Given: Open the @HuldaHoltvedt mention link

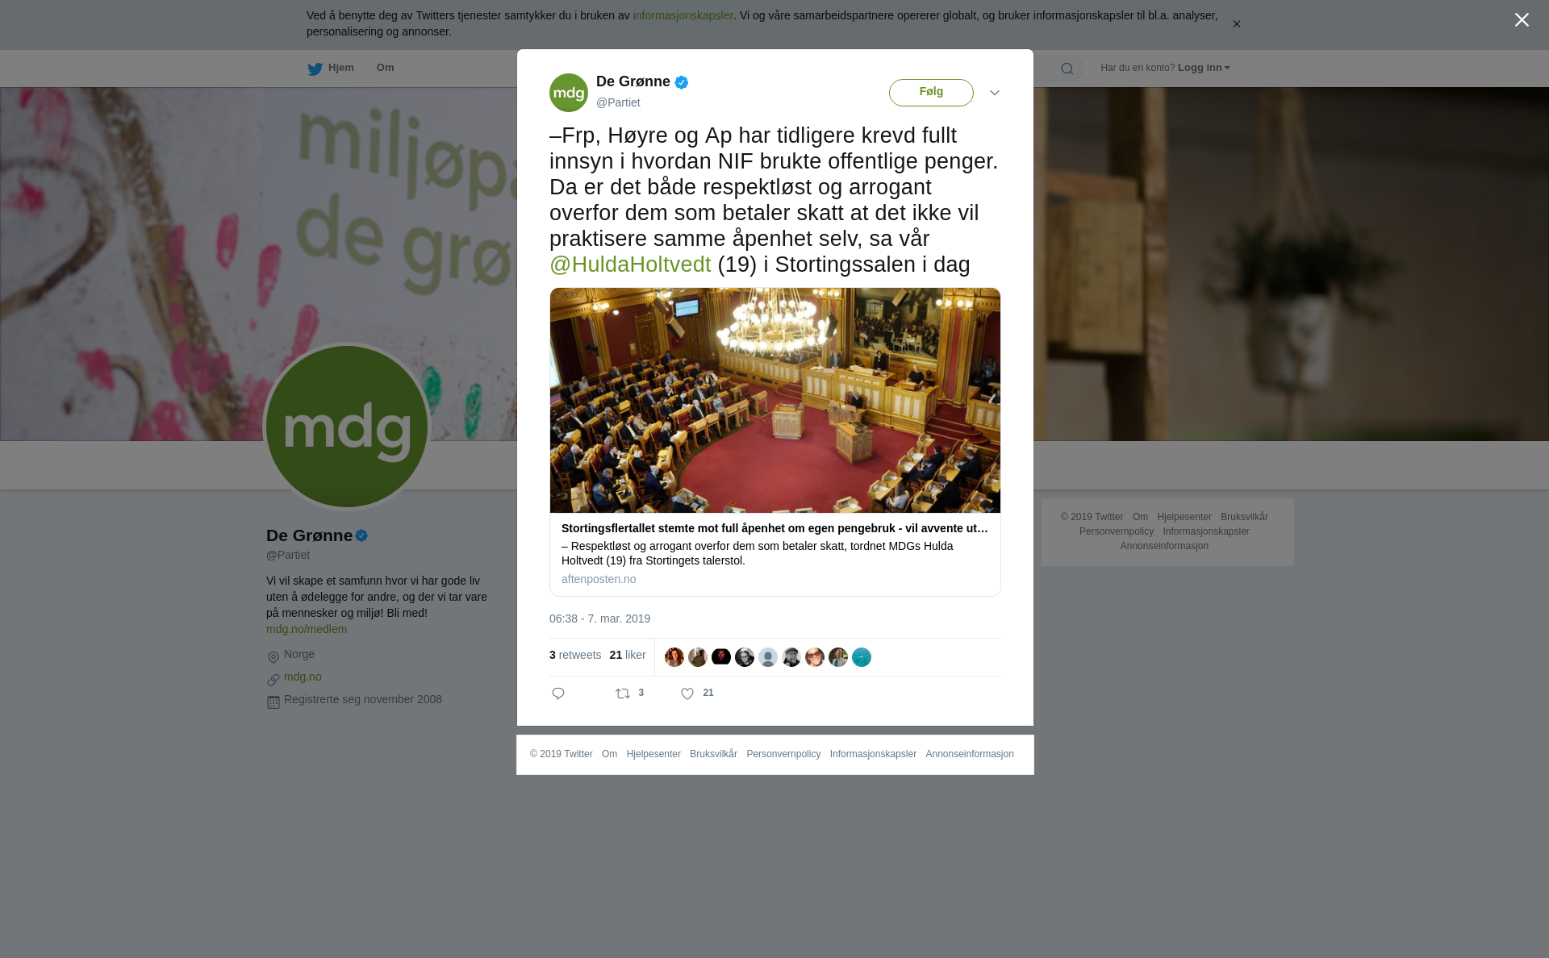Looking at the screenshot, I should pos(630,264).
